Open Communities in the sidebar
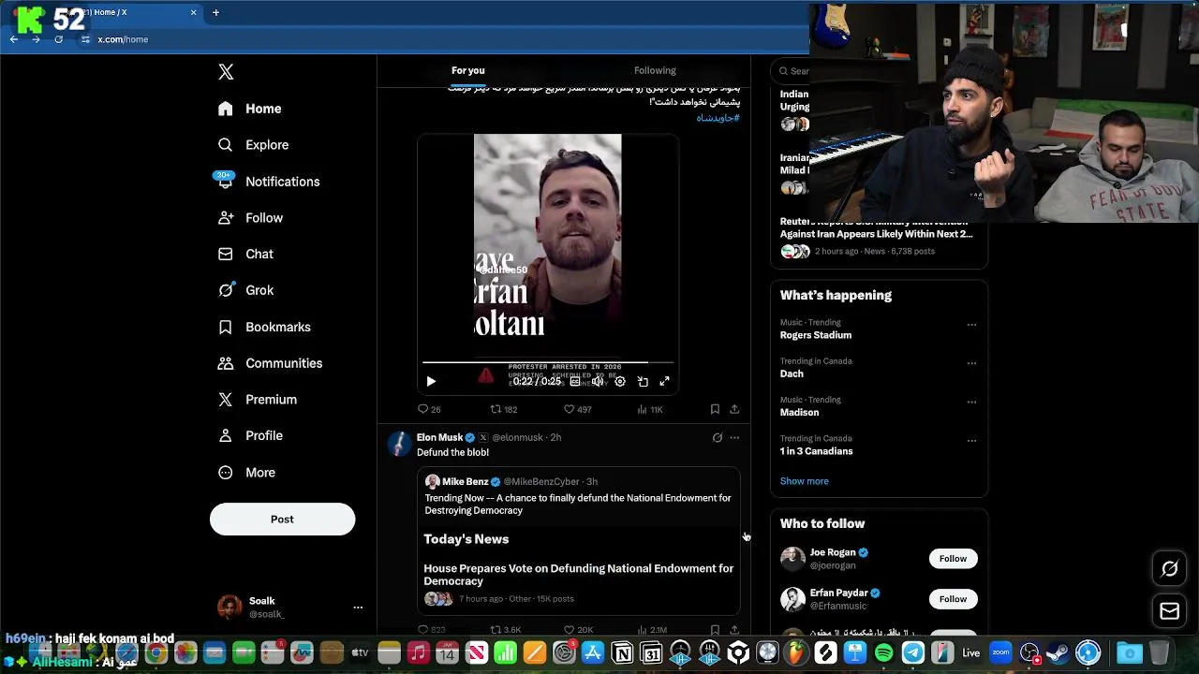 [270, 363]
